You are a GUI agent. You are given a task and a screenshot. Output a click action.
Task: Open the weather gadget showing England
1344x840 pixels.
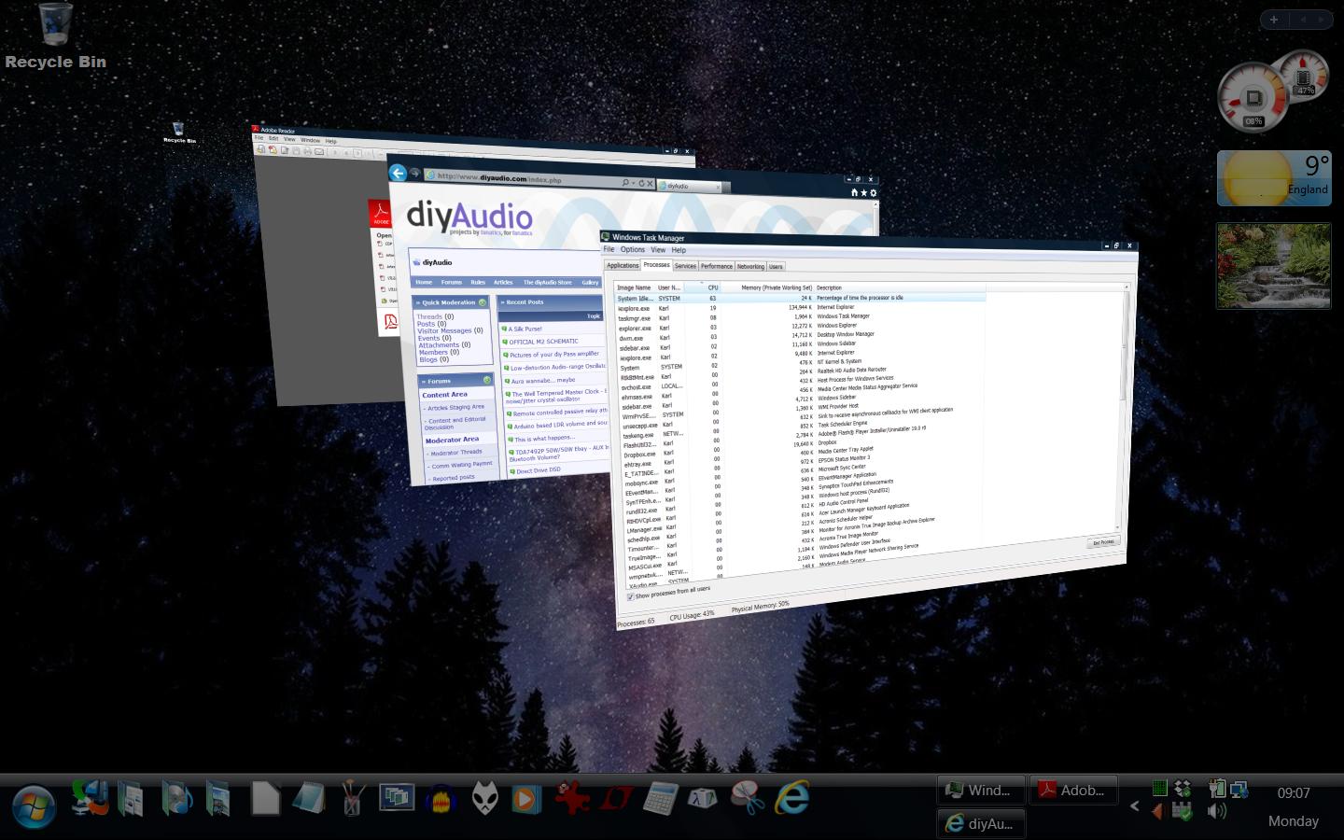1274,177
